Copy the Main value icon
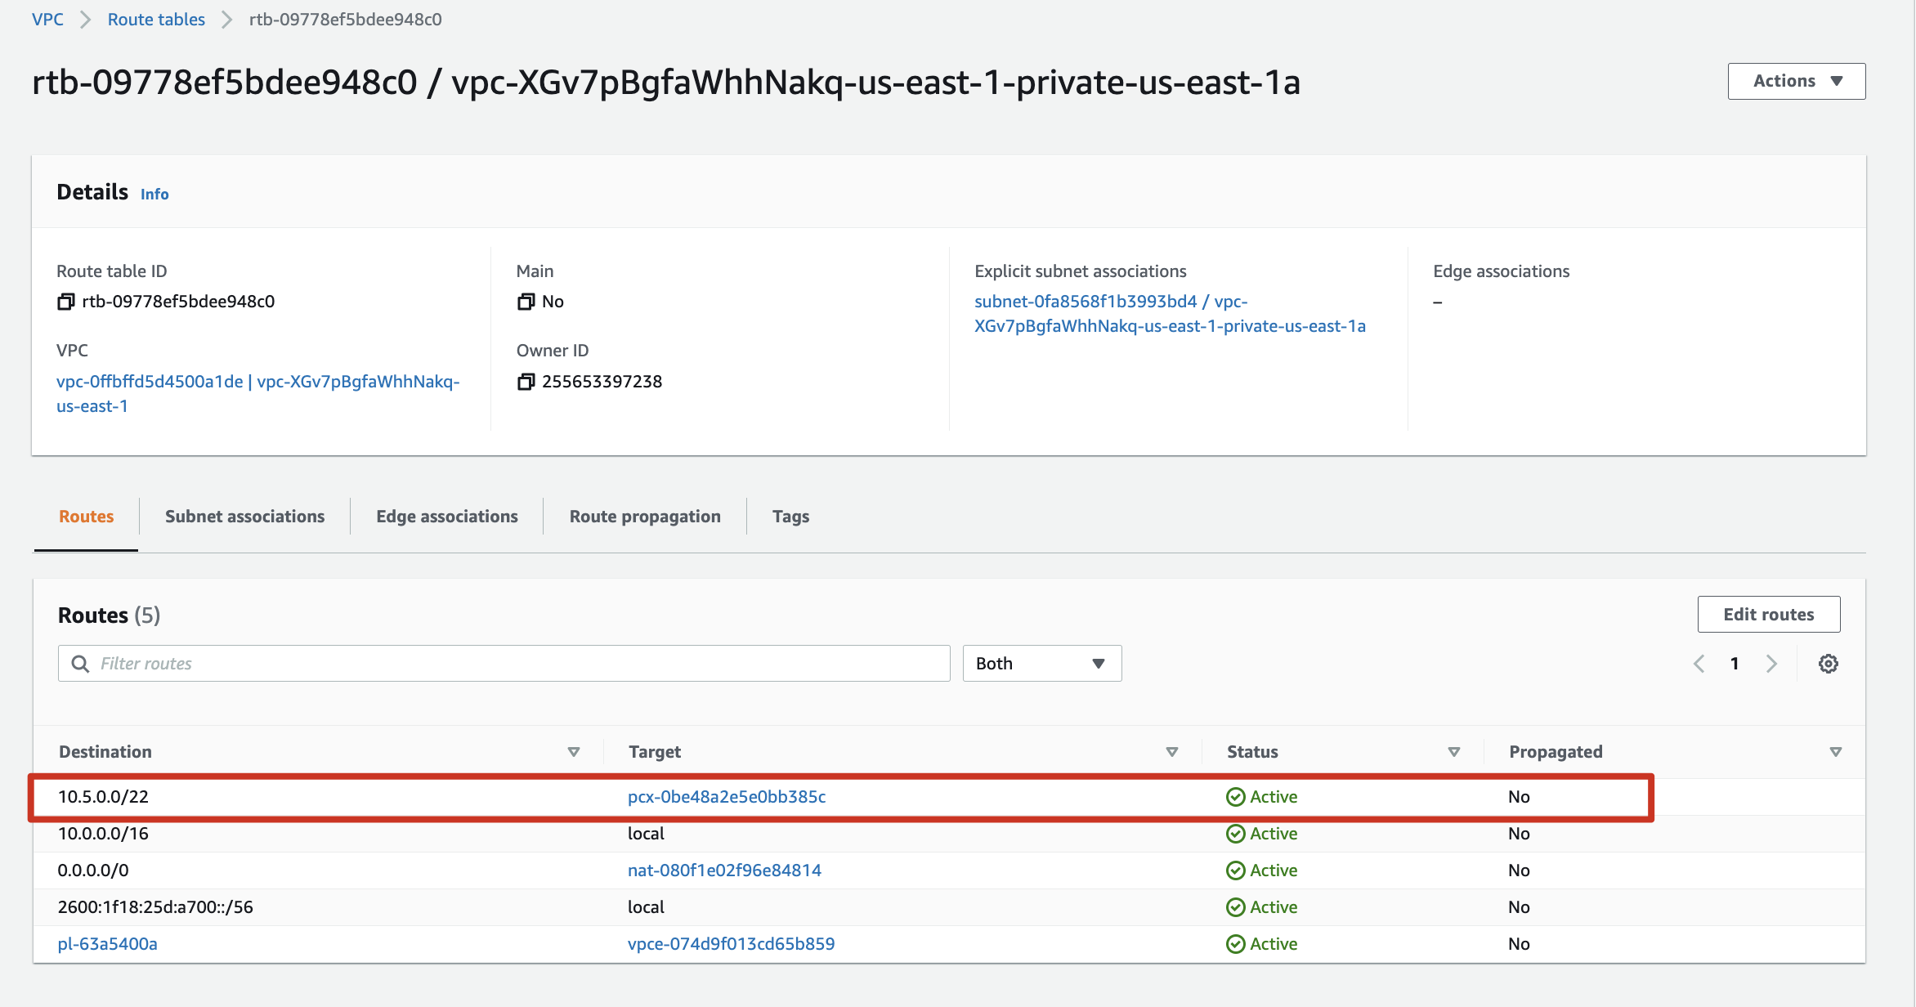Screen dimensions: 1916x1007 tap(526, 302)
